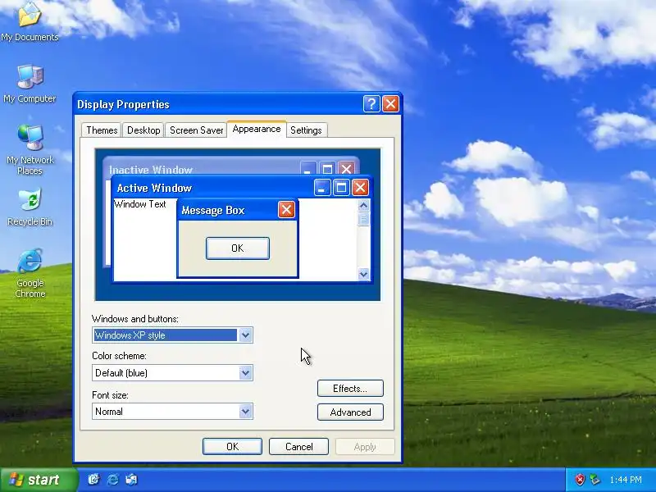Click the Quick Launch icon left of Internet Explorer

tap(93, 480)
